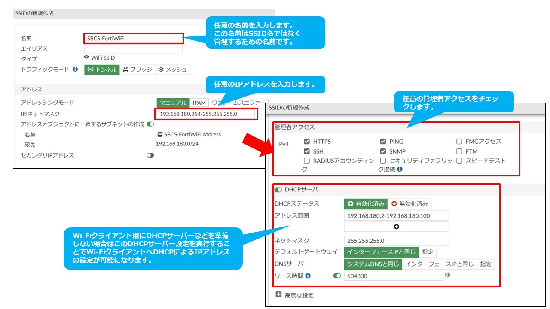Choose 指定 for default gateway

coord(428,252)
